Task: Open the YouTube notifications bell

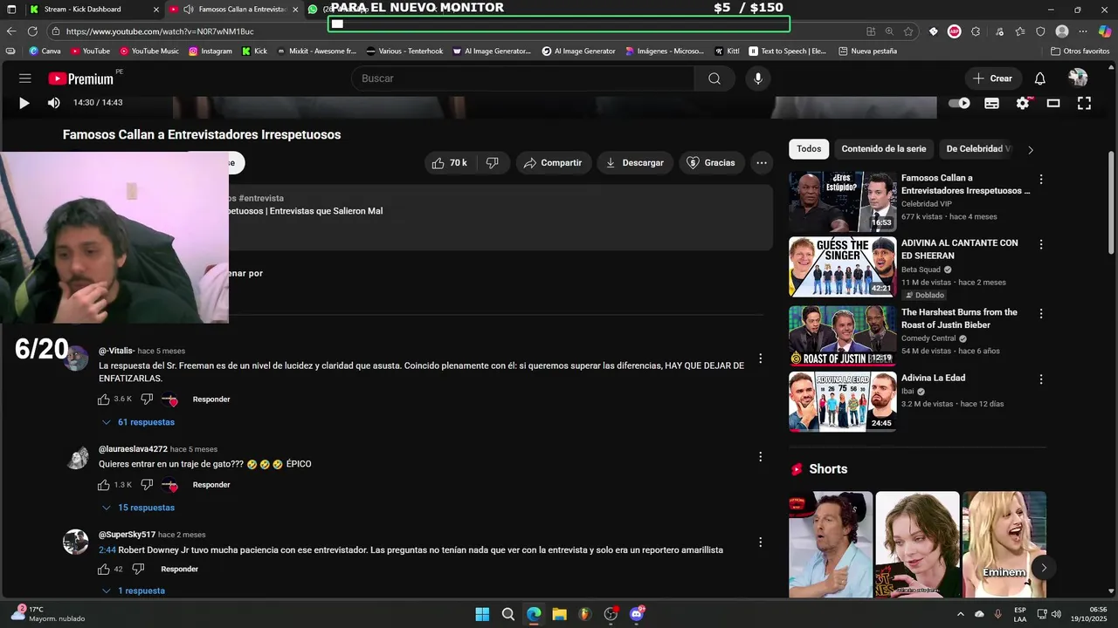Action: (x=1039, y=78)
